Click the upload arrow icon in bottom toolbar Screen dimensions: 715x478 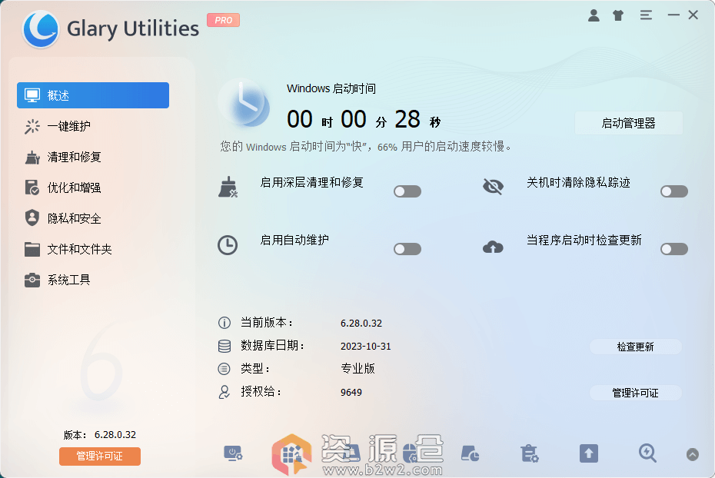click(x=588, y=453)
